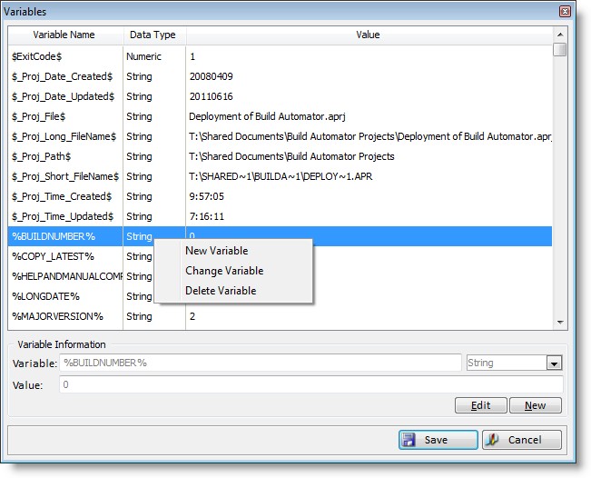The height and width of the screenshot is (478, 591).
Task: Select the %BUILDNUMBER% variable row
Action: (x=280, y=236)
